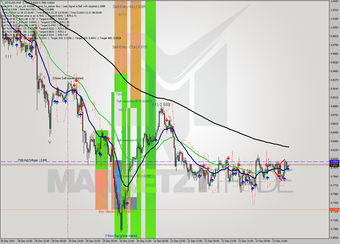Viewport: 340px width, 244px height.
Task: Click the '18 Dec 21:00' time axis label
Action: pos(42,241)
